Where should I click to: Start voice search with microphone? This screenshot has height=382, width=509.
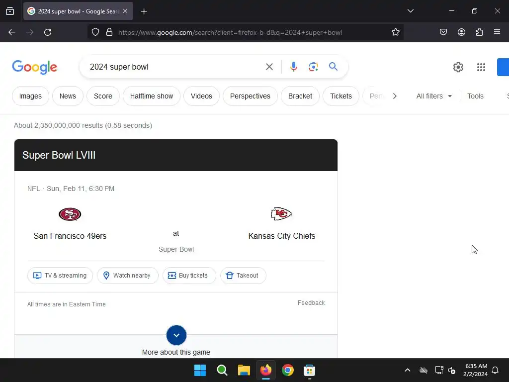[294, 67]
